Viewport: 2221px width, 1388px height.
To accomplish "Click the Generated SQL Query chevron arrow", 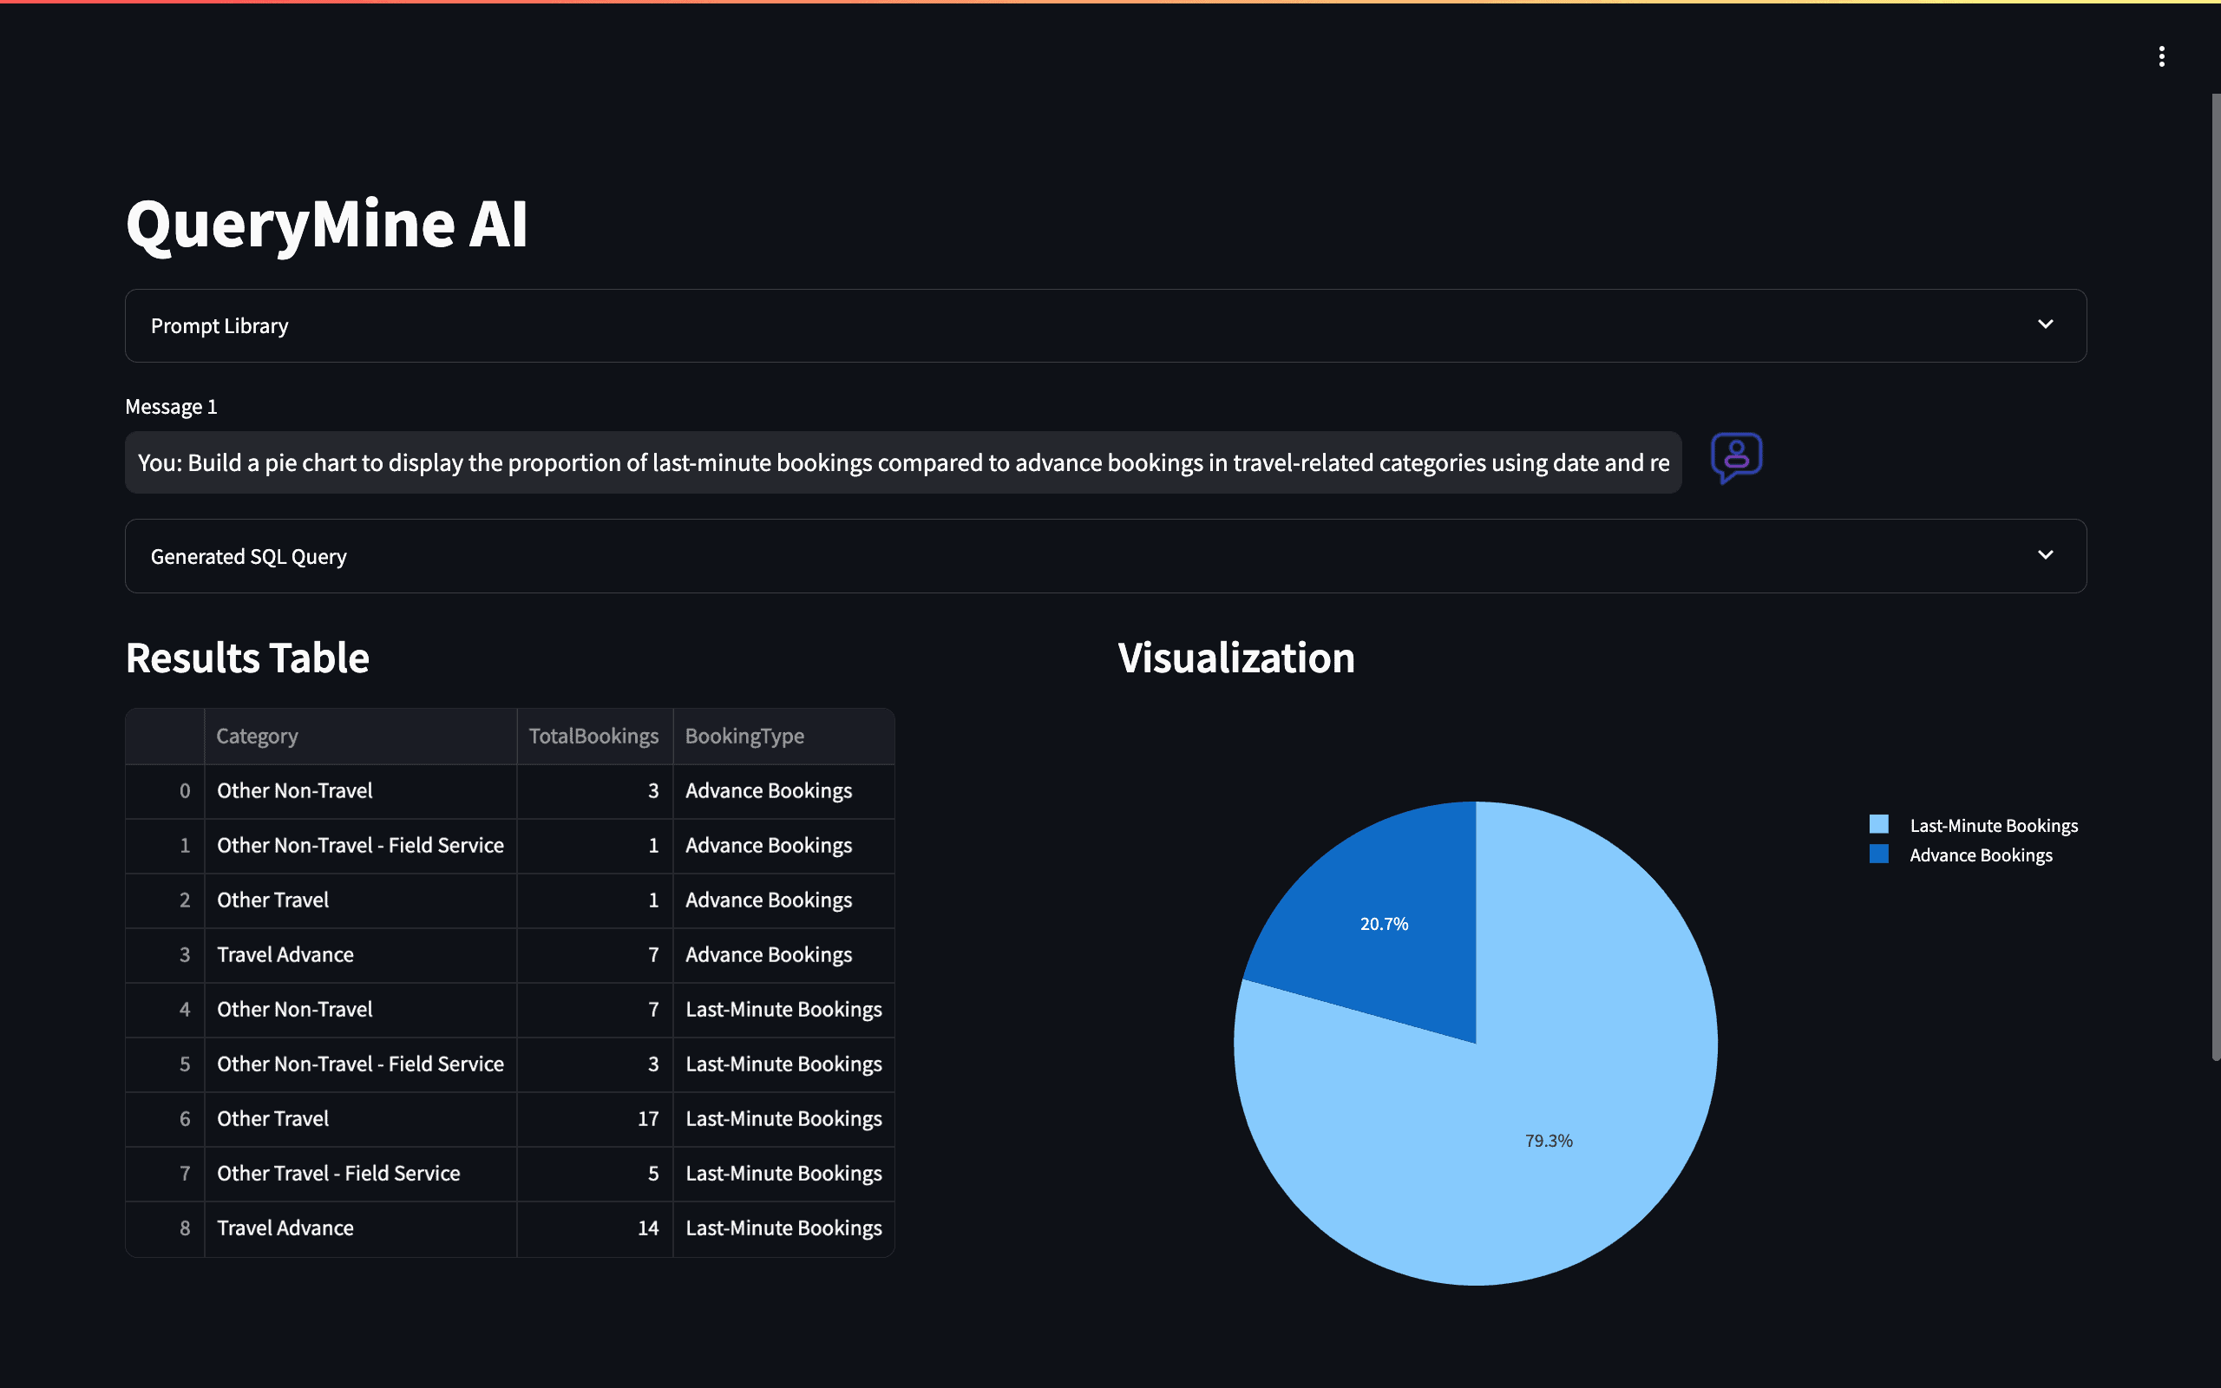I will 2045,555.
